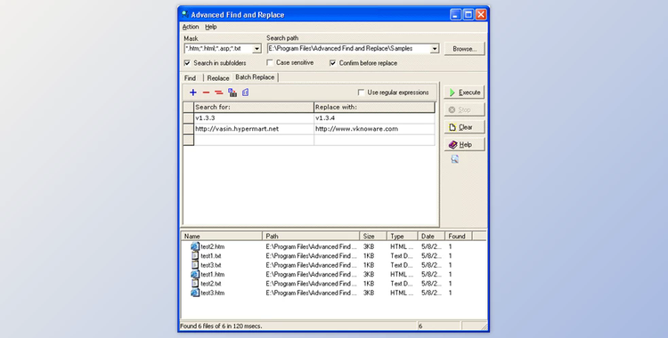668x338 pixels.
Task: Click the batch list icon right of the double minus
Action: tap(232, 93)
